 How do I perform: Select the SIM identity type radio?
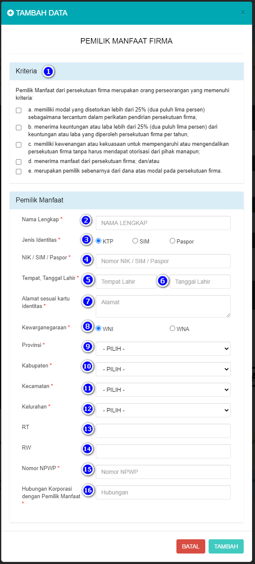(135, 241)
